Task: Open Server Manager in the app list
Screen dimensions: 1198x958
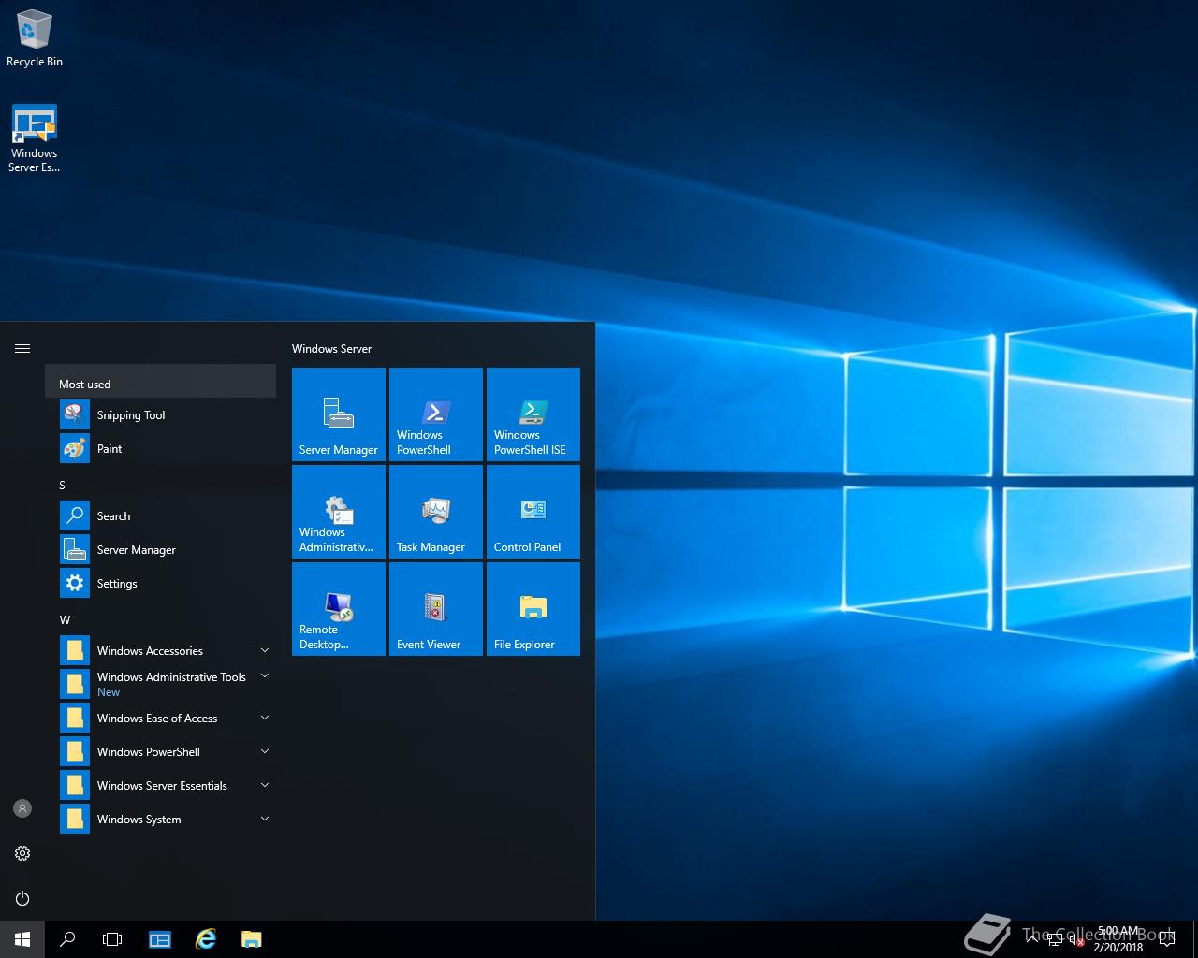Action: (x=160, y=550)
